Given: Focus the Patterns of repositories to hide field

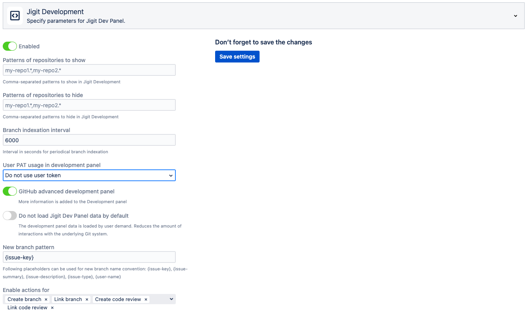Looking at the screenshot, I should (x=89, y=105).
